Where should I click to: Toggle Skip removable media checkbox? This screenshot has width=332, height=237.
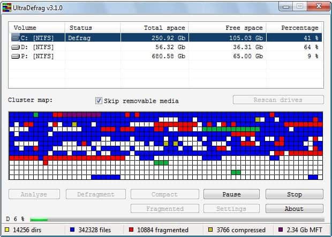click(99, 101)
